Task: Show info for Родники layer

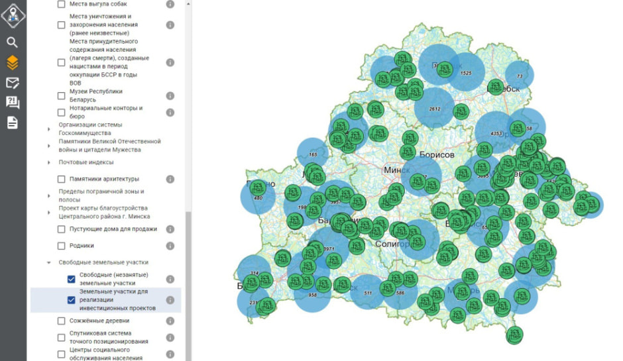Action: (170, 246)
